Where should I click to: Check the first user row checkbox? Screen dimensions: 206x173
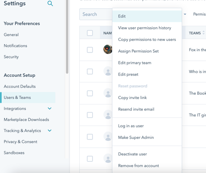click(x=90, y=50)
